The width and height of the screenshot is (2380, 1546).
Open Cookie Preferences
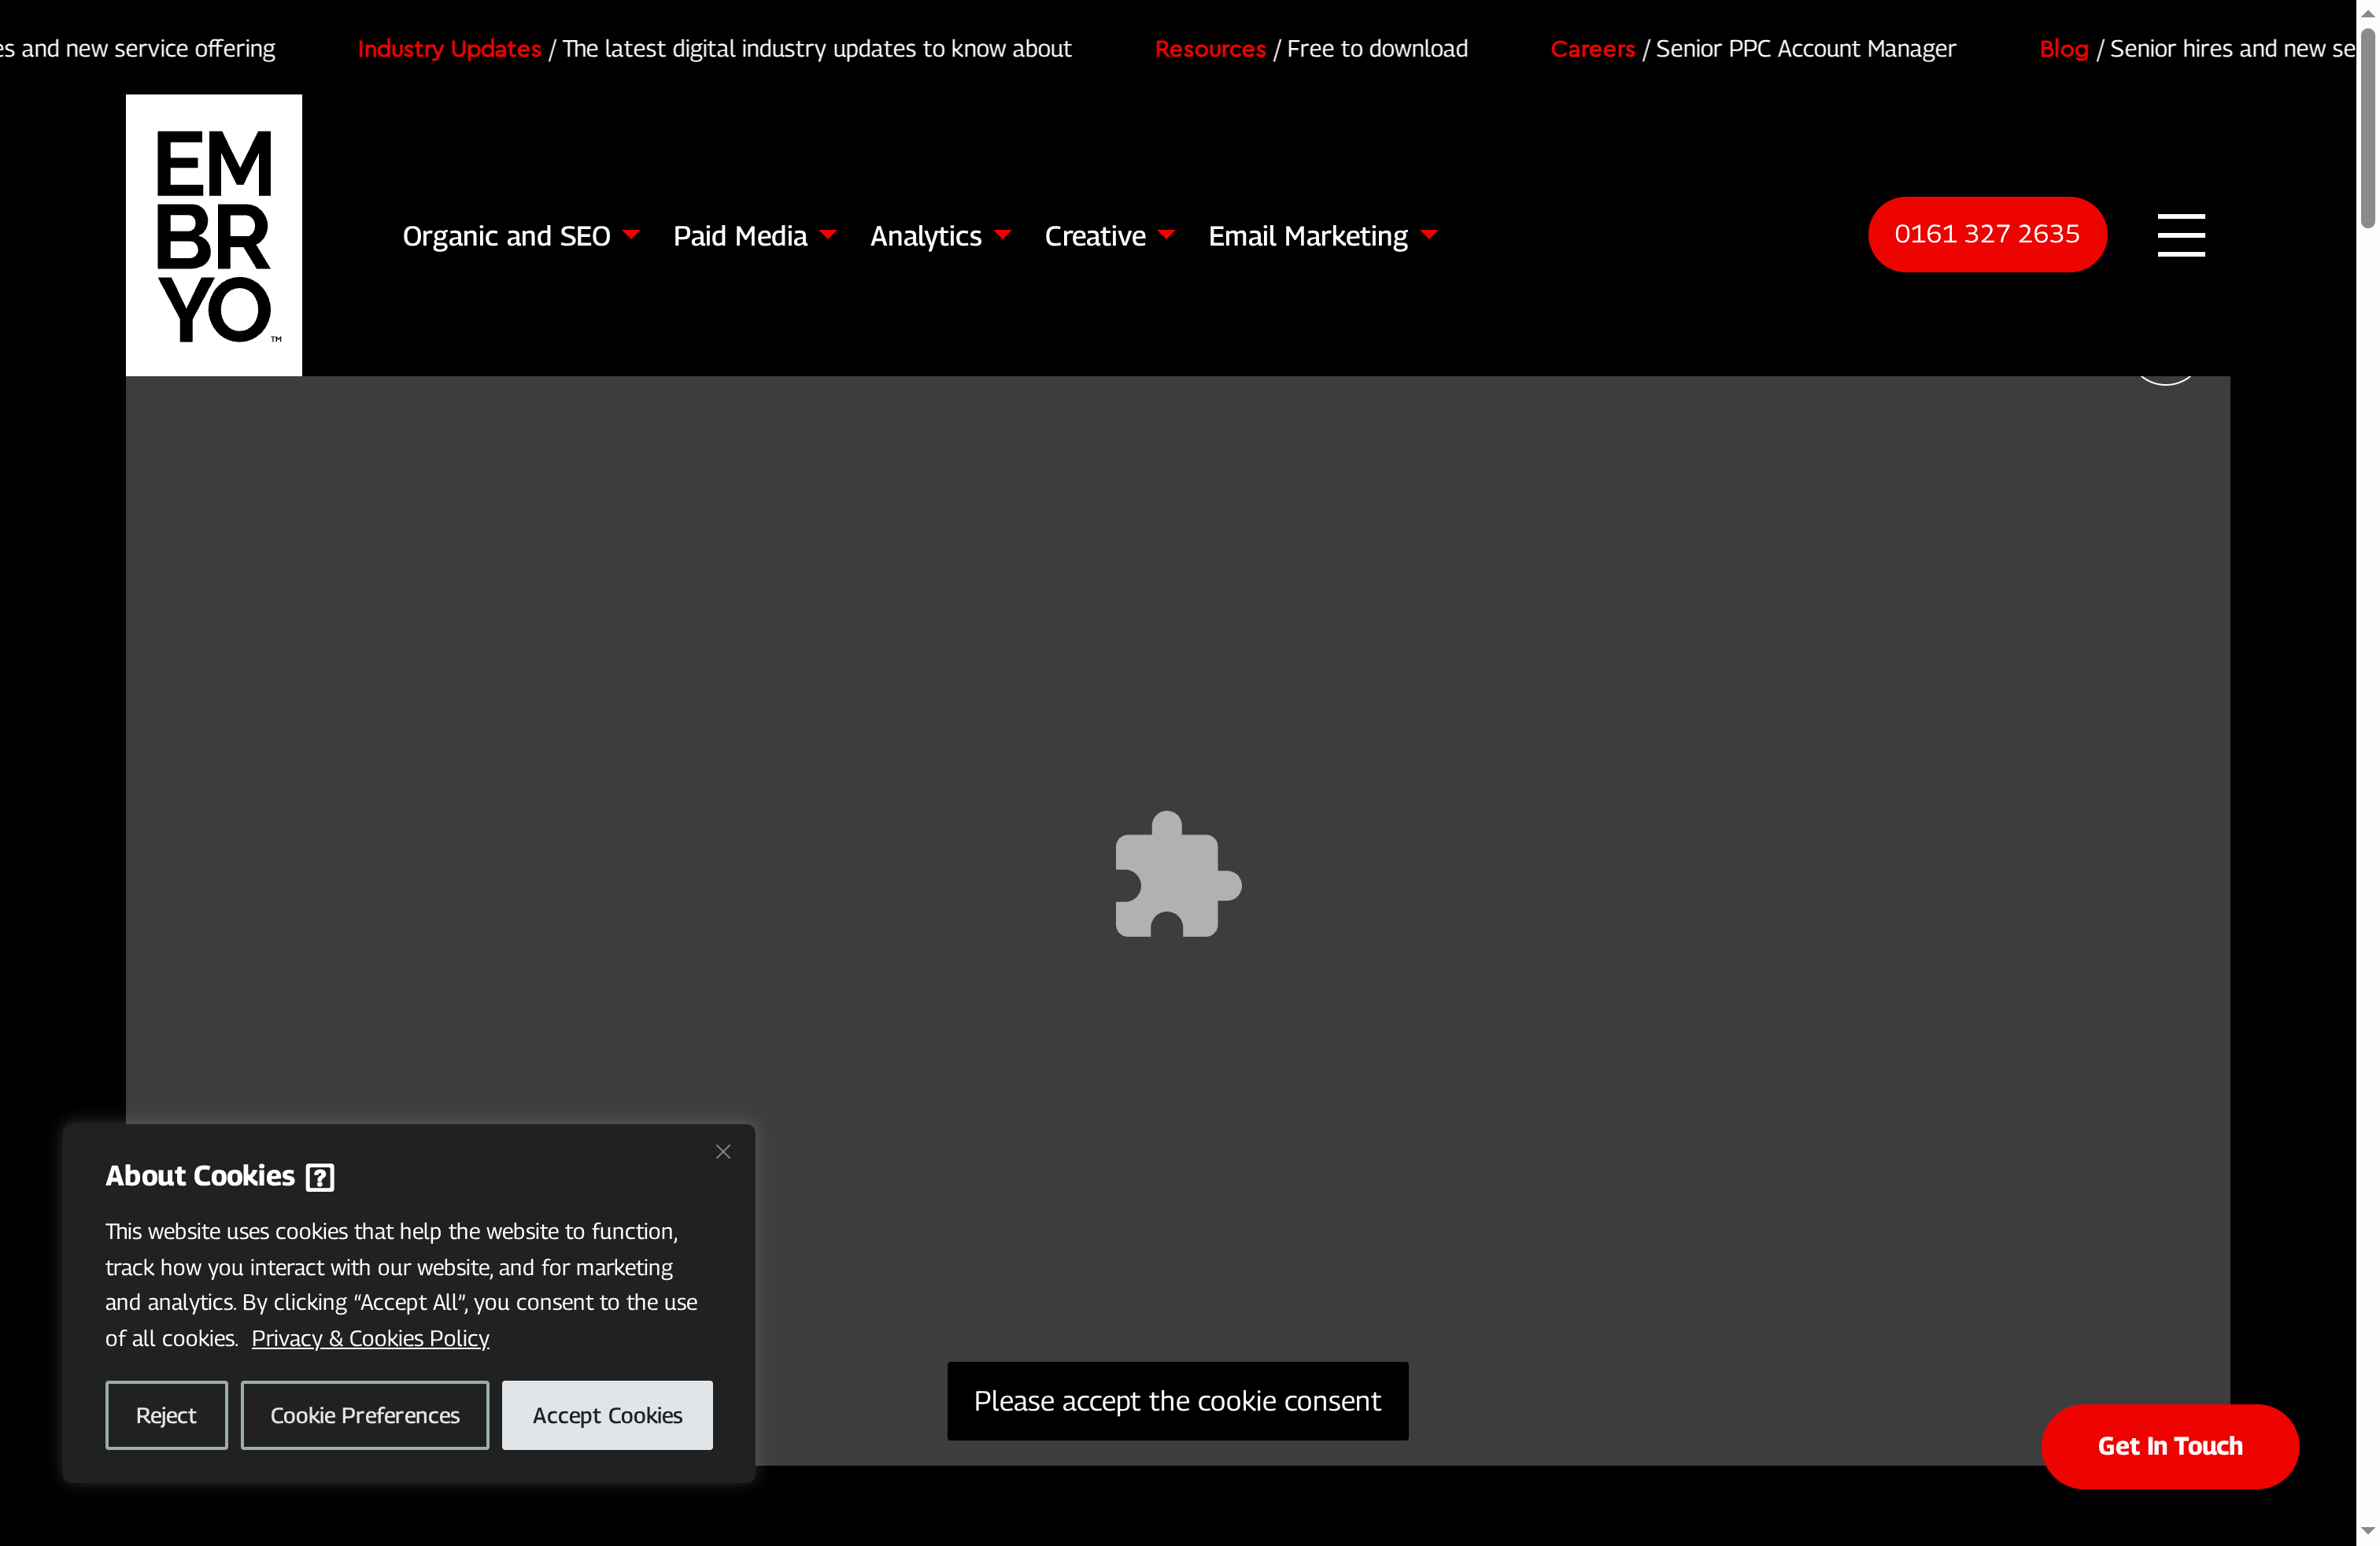click(x=364, y=1415)
